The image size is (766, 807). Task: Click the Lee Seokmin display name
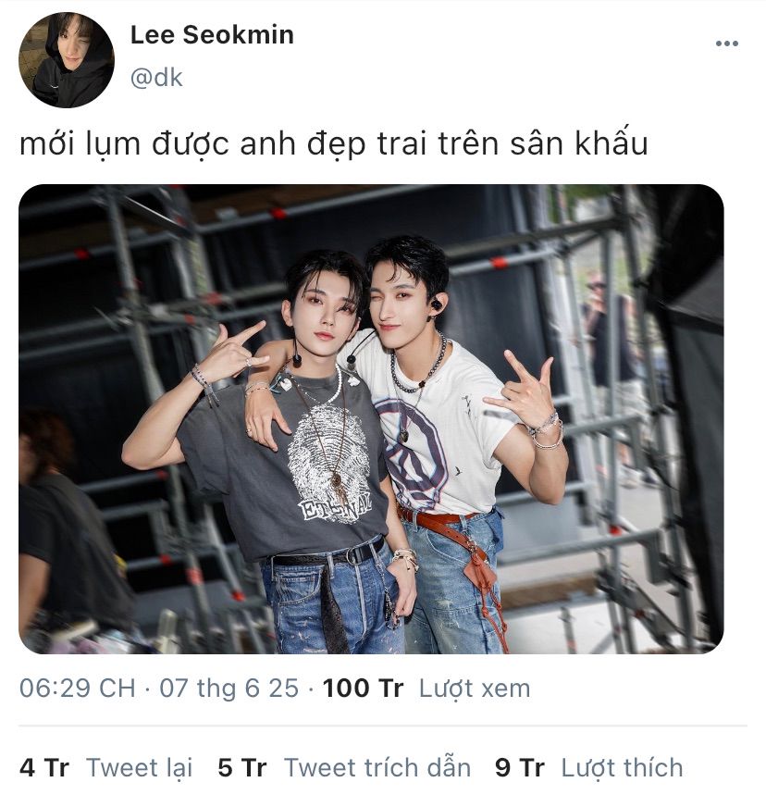point(212,35)
